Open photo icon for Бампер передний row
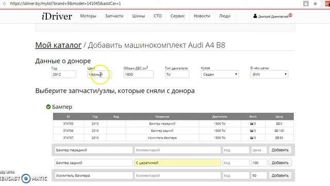330x186 pixels. tap(252, 124)
